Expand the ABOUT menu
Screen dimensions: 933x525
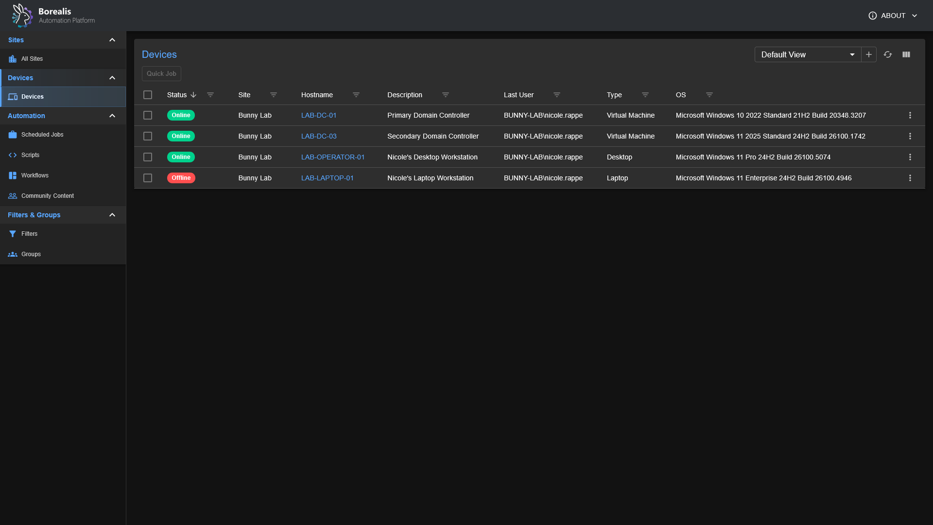point(893,15)
